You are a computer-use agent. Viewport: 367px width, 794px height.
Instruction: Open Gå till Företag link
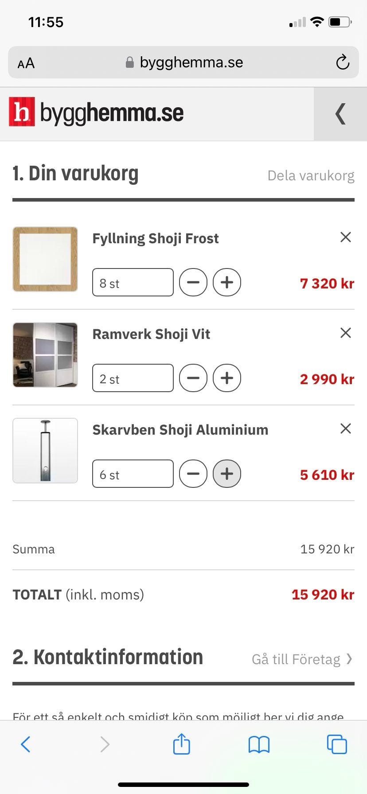point(302,659)
